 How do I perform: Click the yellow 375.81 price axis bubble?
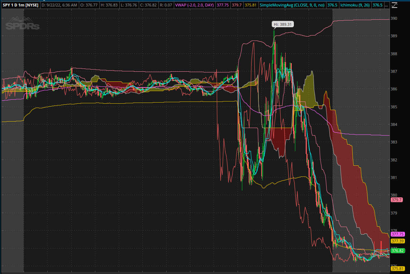[397, 269]
